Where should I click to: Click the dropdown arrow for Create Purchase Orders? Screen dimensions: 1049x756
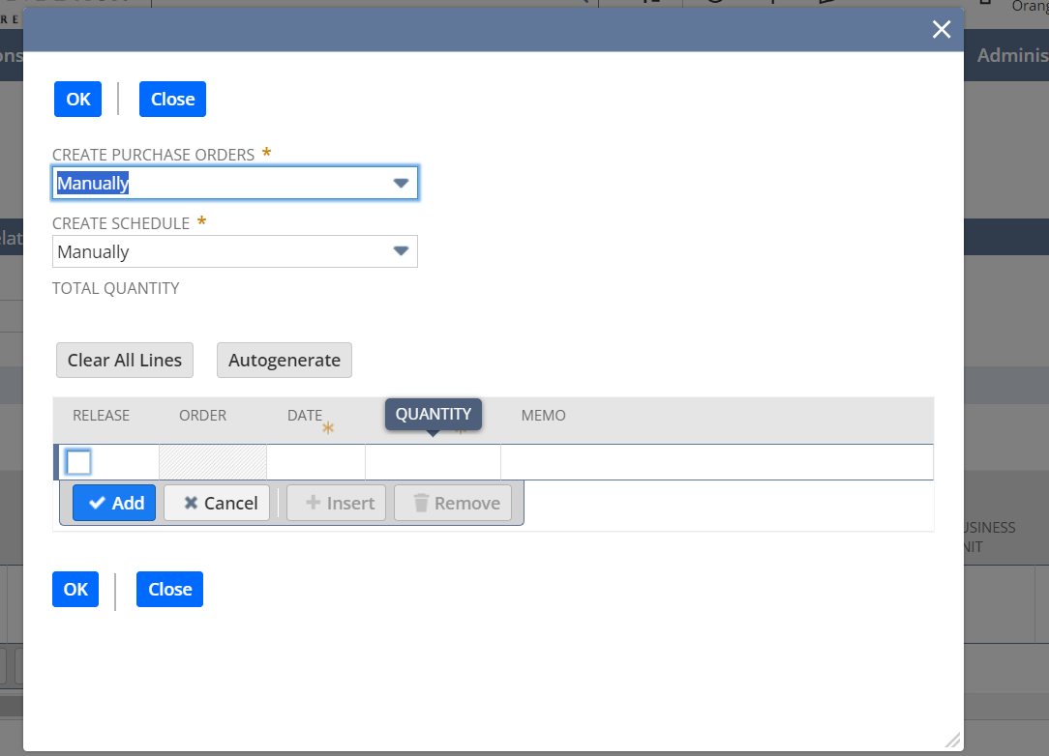[401, 183]
